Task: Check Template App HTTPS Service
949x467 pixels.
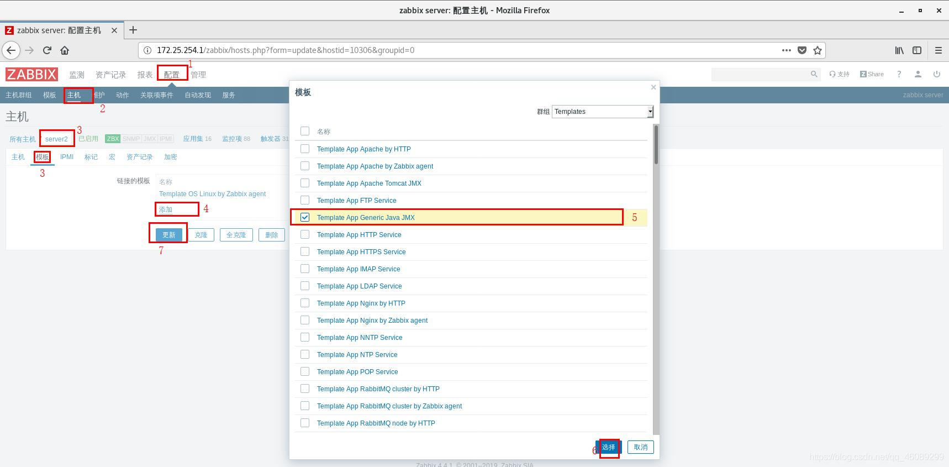Action: [x=305, y=251]
